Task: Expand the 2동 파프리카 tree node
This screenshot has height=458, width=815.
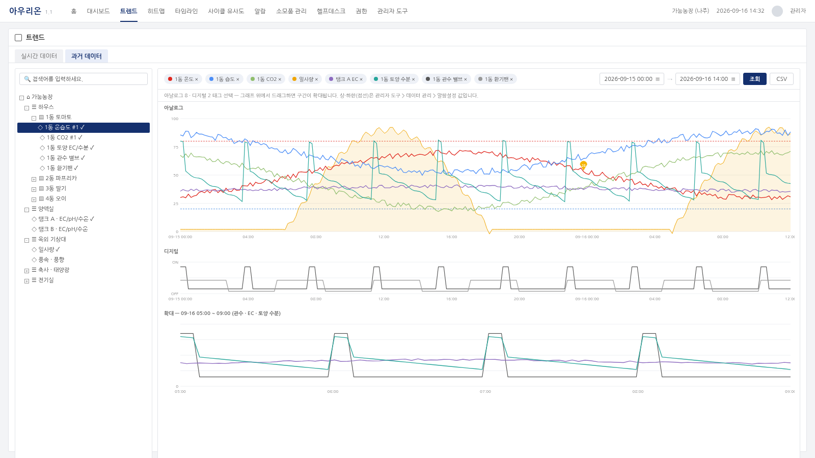Action: (x=34, y=179)
